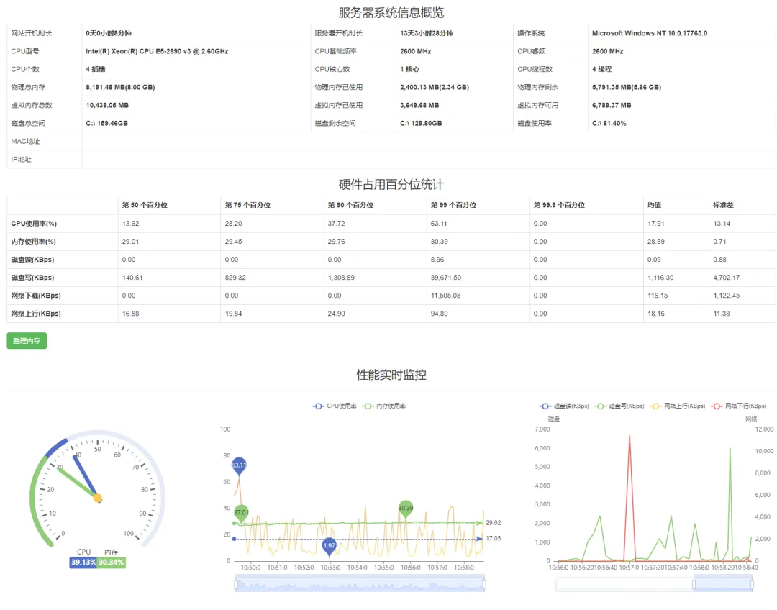Click the green 27.01 memory min pin

(241, 513)
